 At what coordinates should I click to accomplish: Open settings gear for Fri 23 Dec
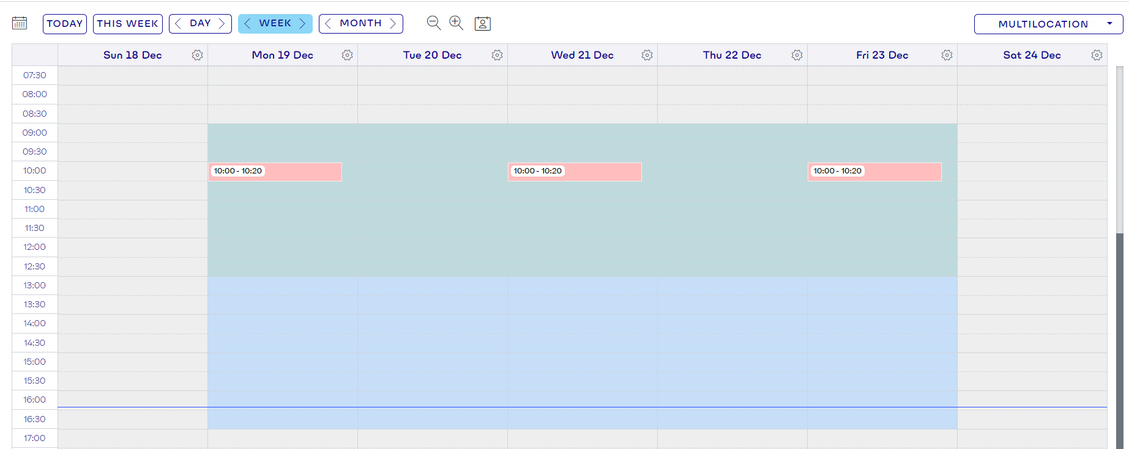click(x=947, y=55)
